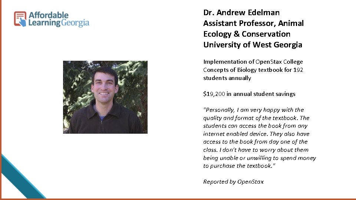Click the Ecology & Conservation line
356x200 pixels.
(x=247, y=34)
